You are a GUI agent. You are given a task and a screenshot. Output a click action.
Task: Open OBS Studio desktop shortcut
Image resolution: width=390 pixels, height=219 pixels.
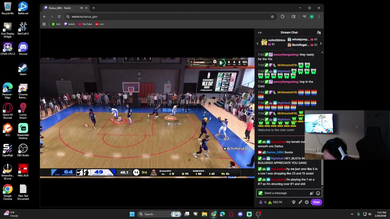23,150
